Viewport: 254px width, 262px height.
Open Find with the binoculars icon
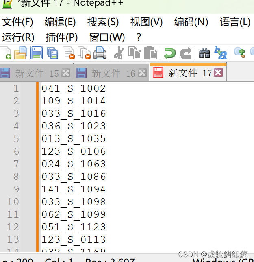coord(204,53)
